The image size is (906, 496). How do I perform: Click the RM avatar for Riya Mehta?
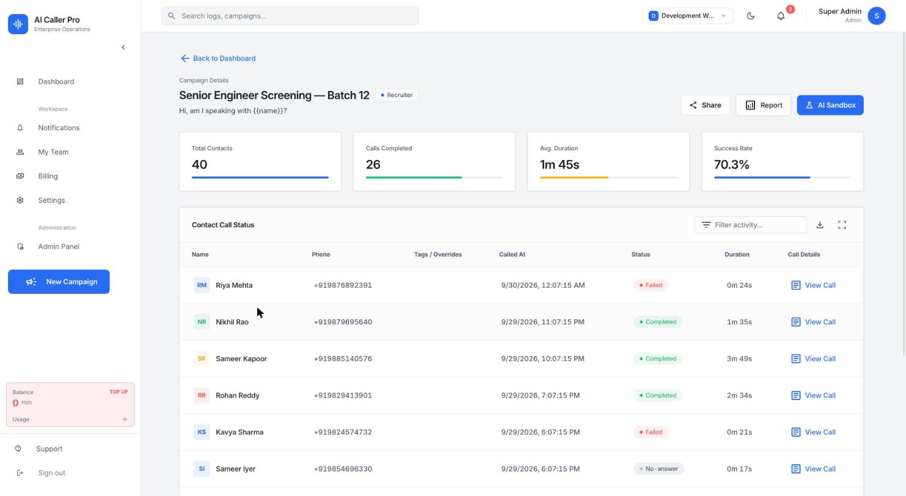pyautogui.click(x=202, y=285)
